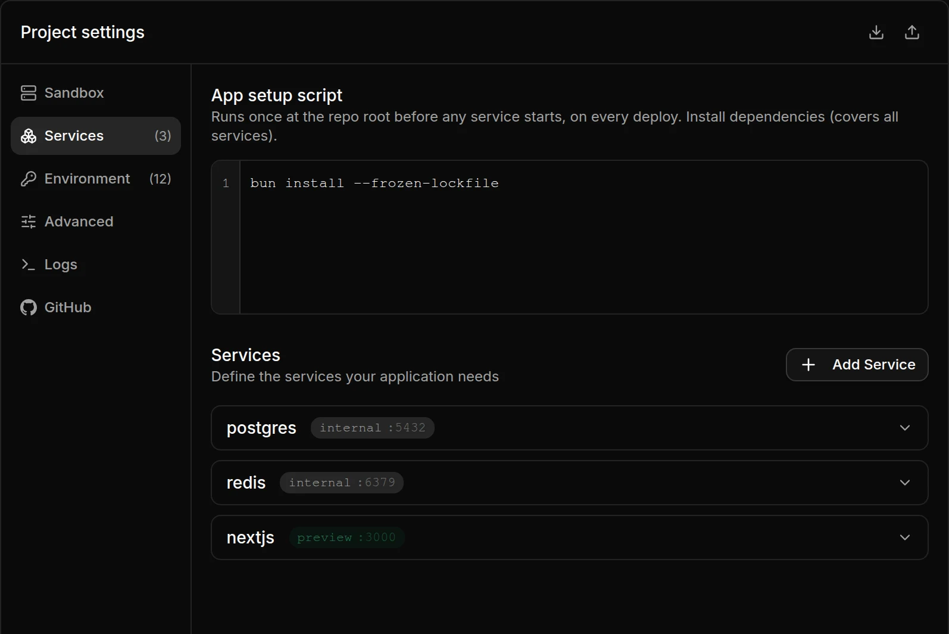Click the download icon in the header
The image size is (949, 634).
tap(876, 32)
